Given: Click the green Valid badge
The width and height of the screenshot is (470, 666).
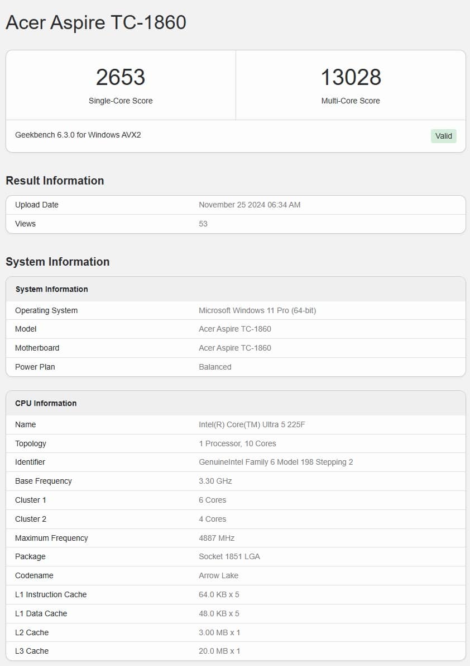Looking at the screenshot, I should pos(444,136).
